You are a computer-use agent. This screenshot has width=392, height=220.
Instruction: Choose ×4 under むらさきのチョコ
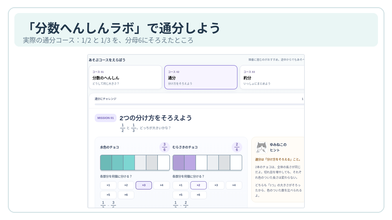click(234, 185)
